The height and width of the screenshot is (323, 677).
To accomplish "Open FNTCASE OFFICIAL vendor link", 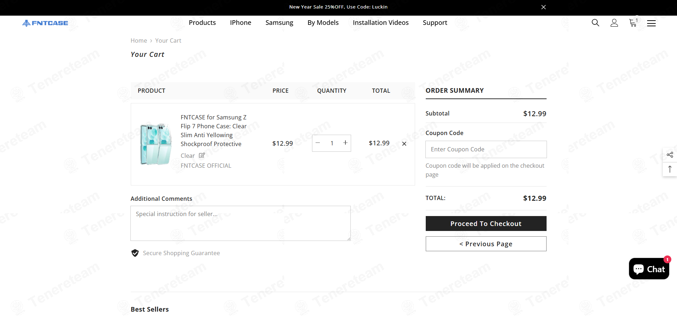I will pyautogui.click(x=206, y=166).
